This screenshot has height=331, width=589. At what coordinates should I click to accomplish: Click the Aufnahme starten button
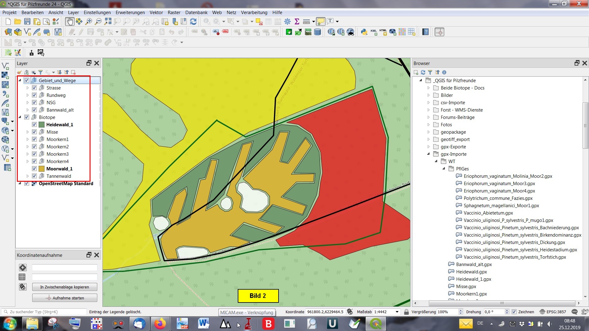click(64, 298)
